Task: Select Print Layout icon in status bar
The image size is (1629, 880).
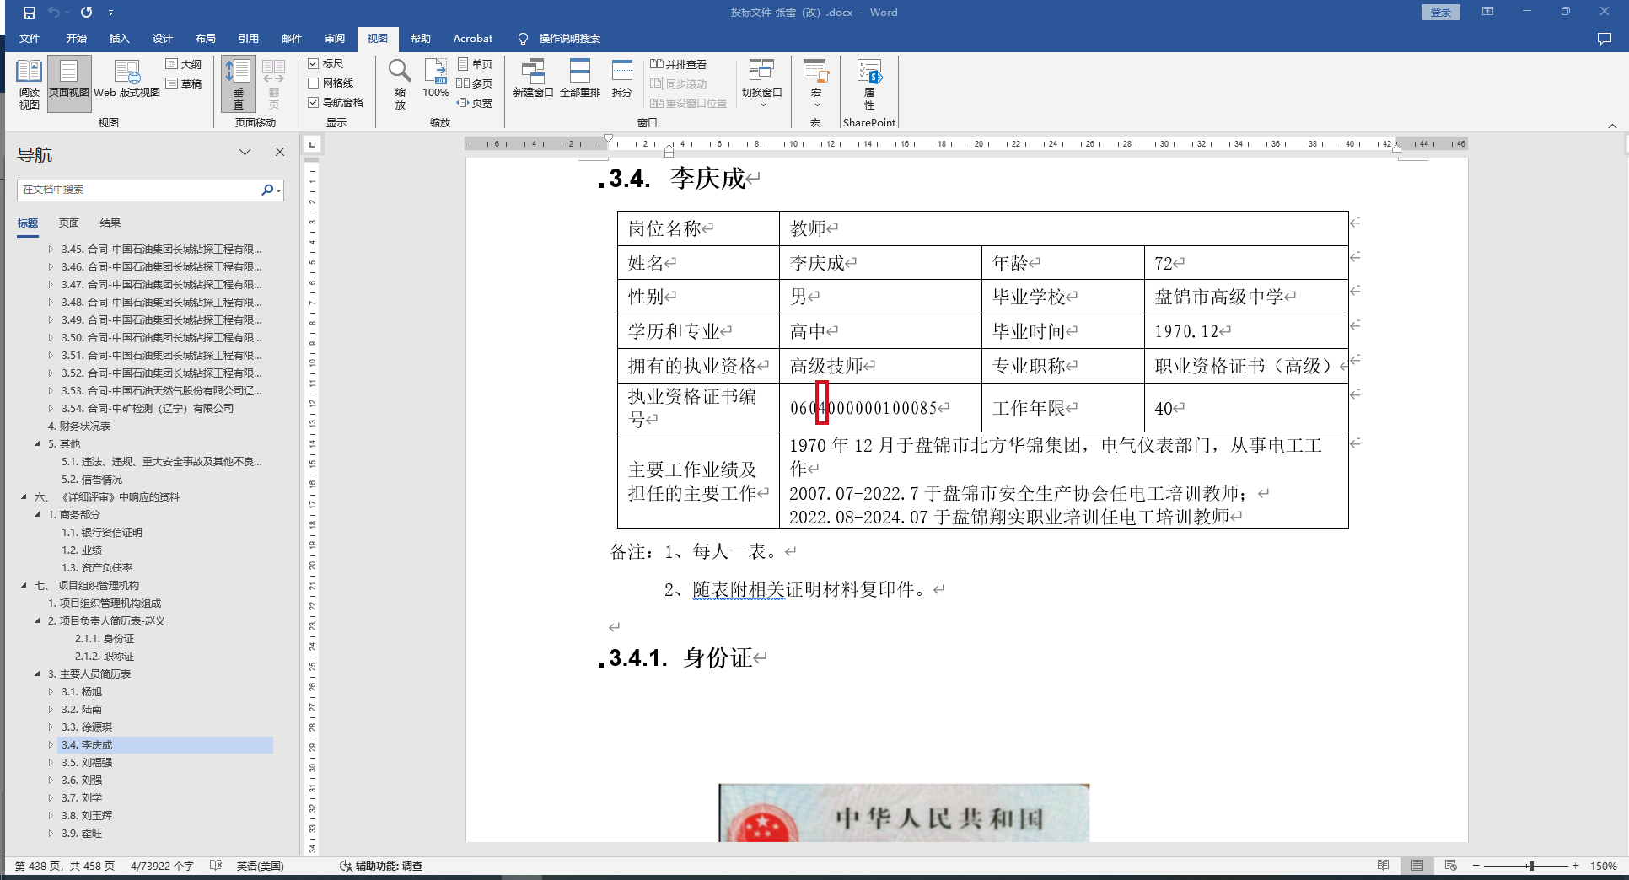Action: (1417, 866)
